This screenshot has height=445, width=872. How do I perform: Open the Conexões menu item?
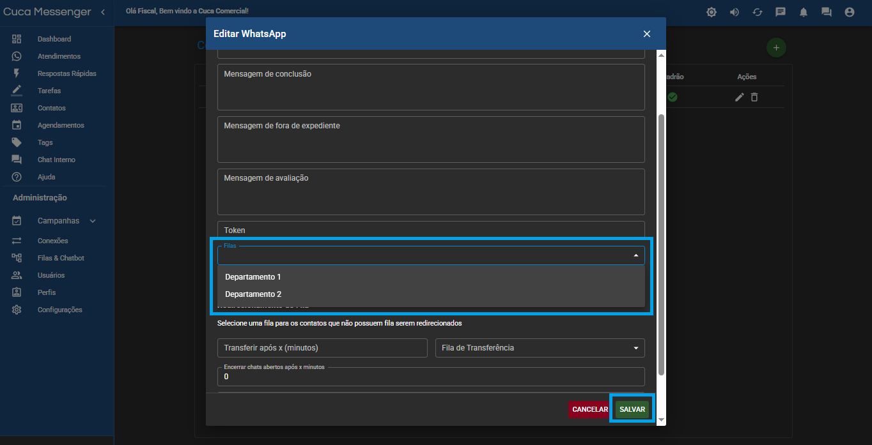(x=52, y=241)
